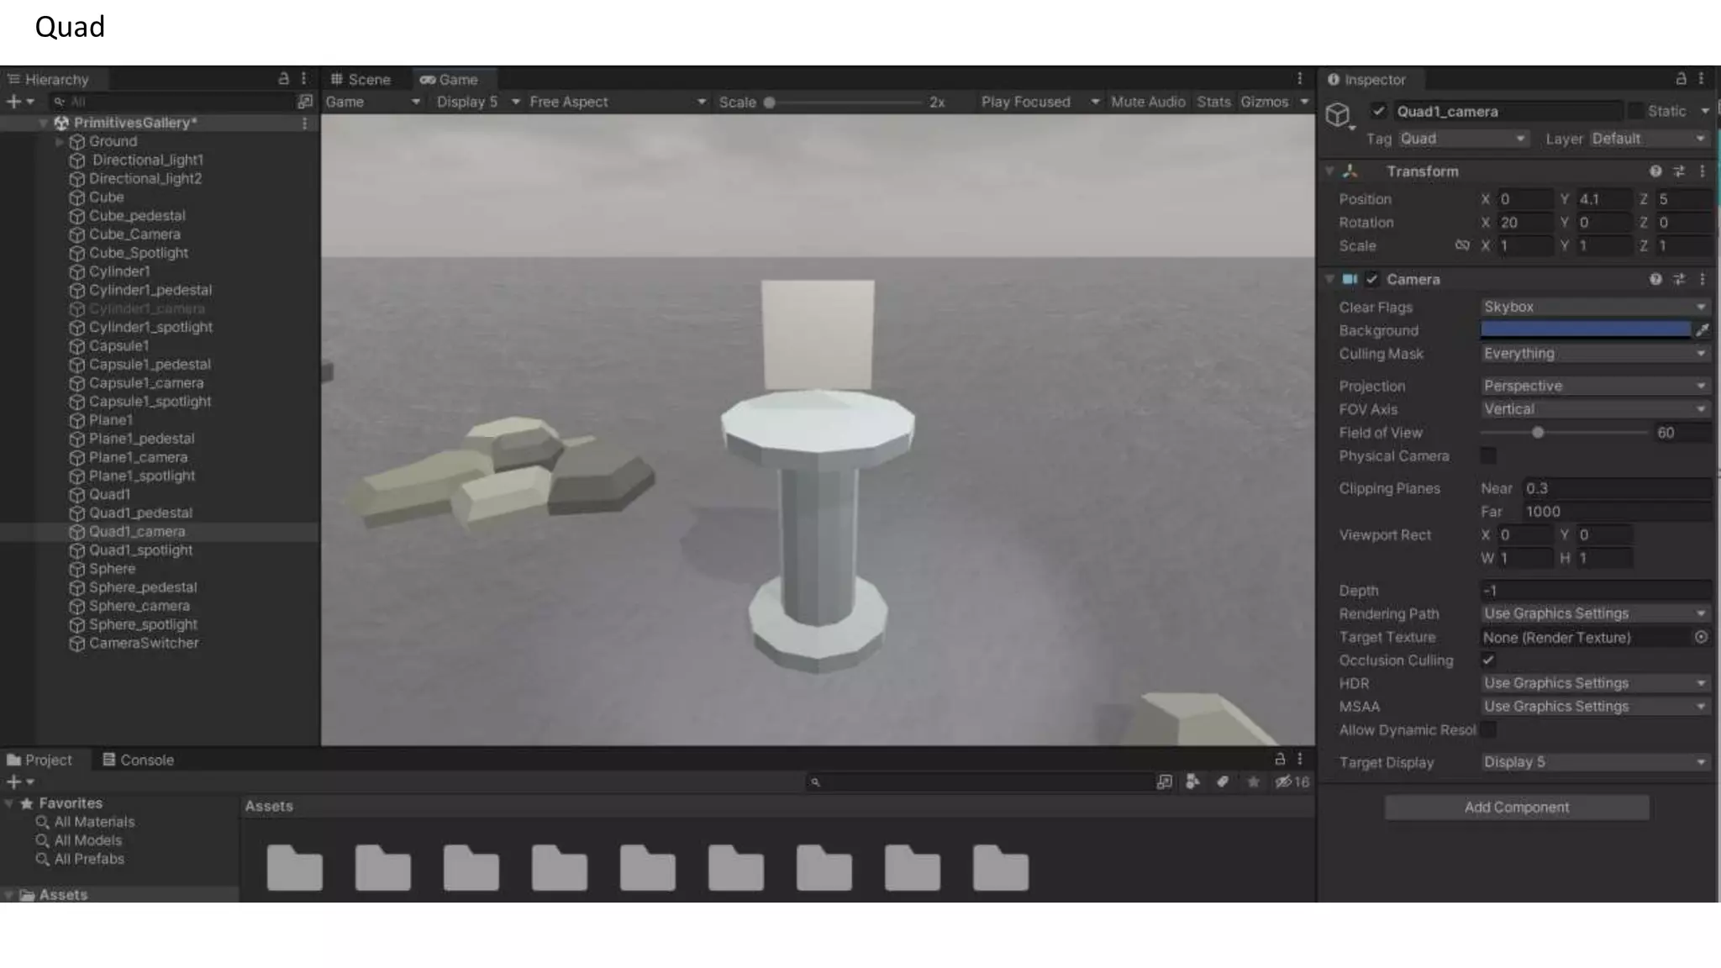The width and height of the screenshot is (1721, 968).
Task: Click the Add Component button
Action: click(1516, 808)
